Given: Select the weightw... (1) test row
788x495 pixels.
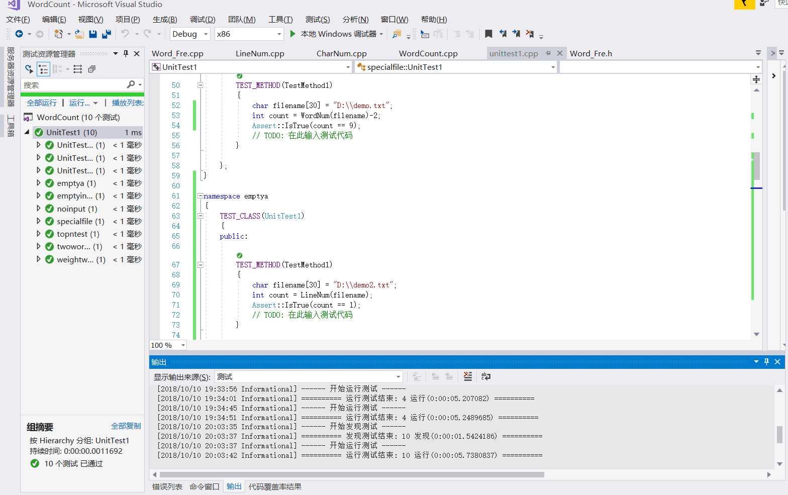Looking at the screenshot, I should (89, 259).
